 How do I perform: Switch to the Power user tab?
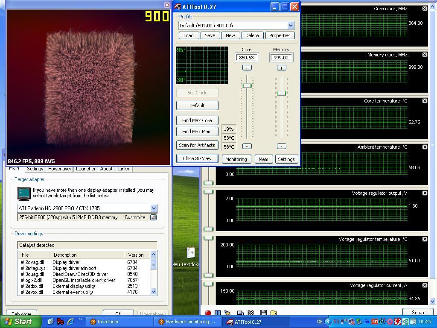(59, 169)
